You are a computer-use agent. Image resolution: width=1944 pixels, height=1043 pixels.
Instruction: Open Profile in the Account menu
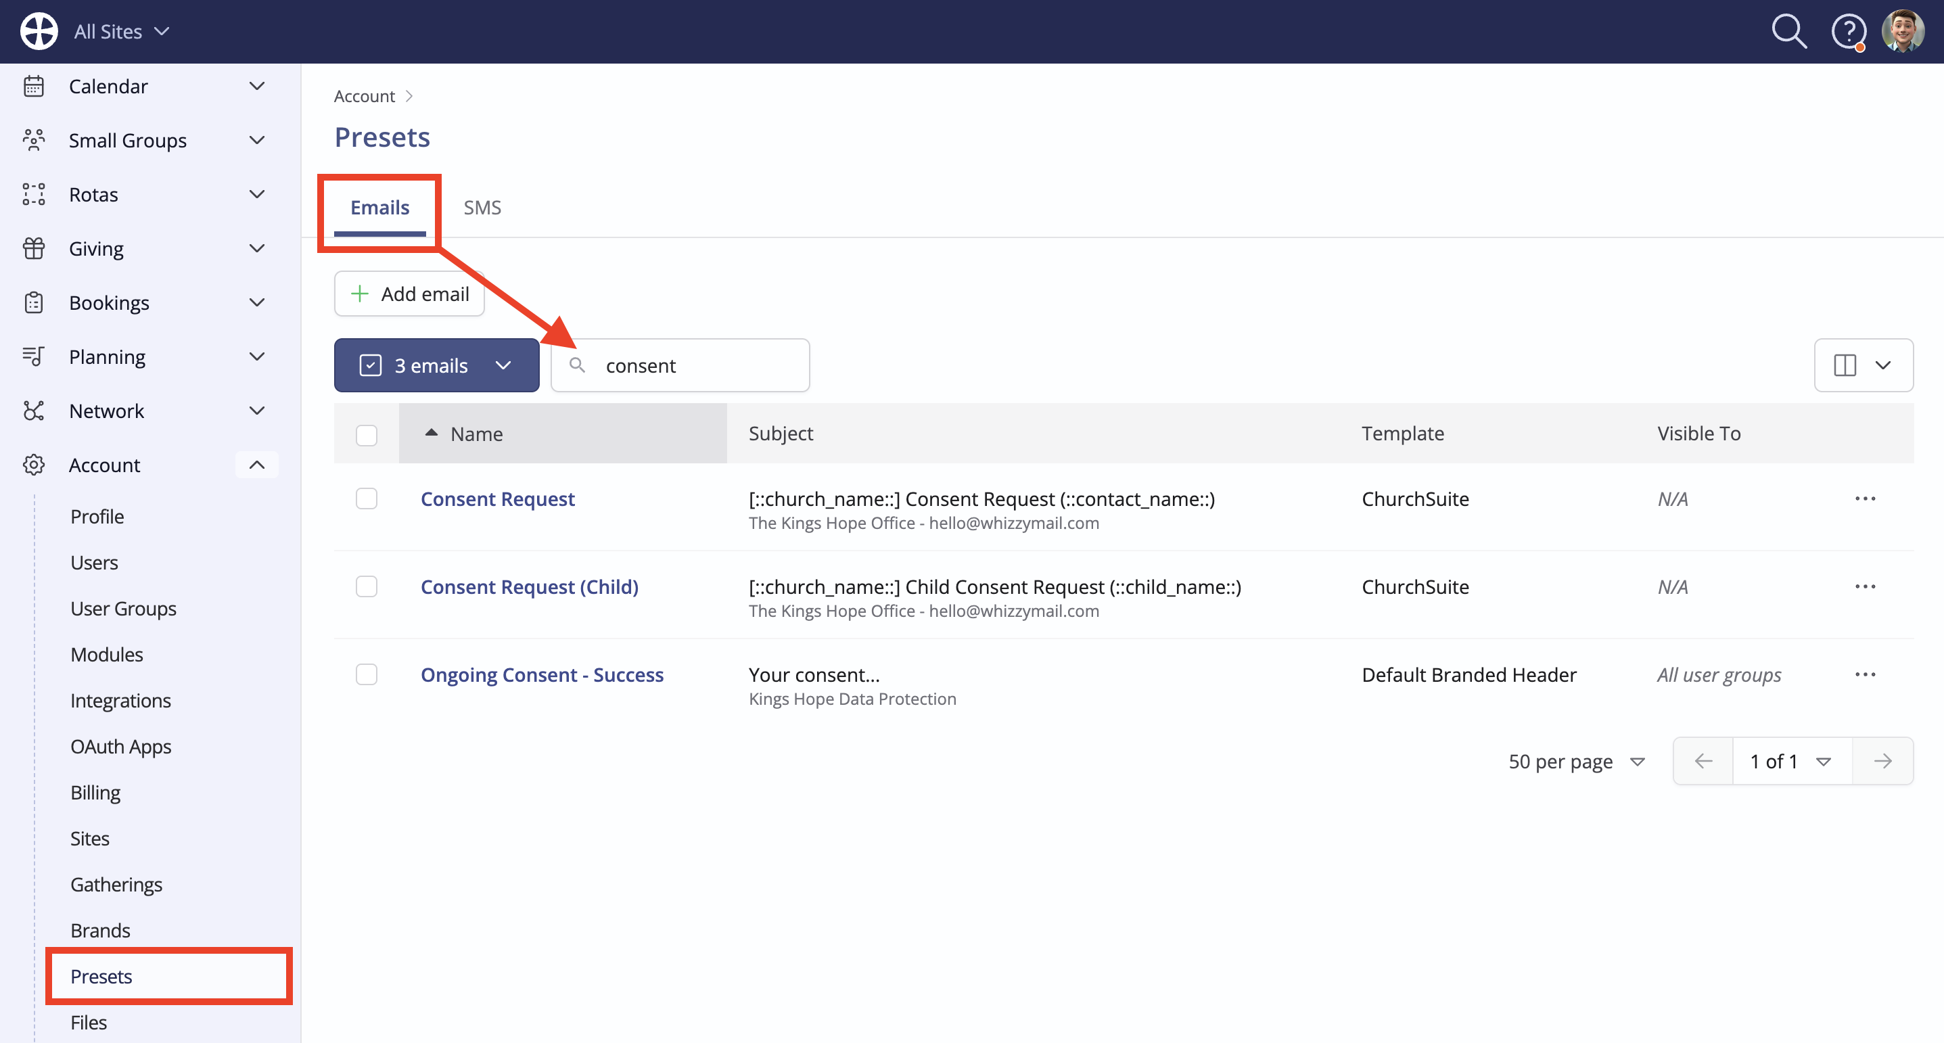(x=97, y=516)
